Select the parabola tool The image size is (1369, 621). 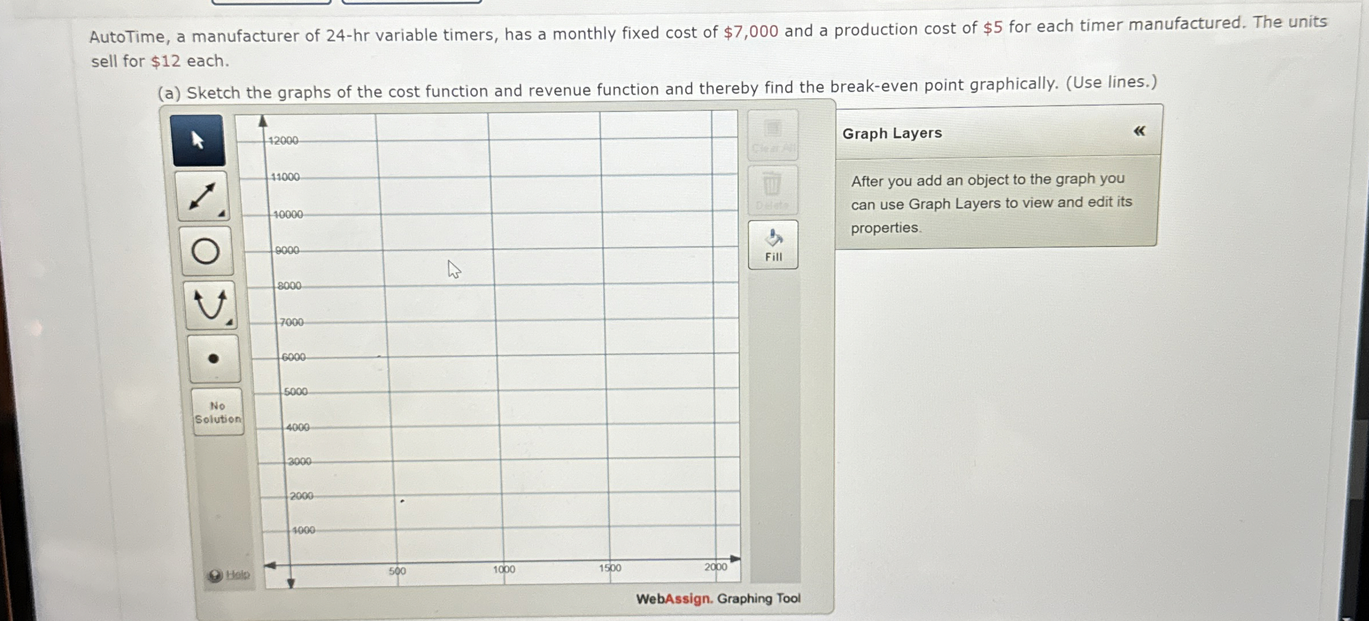209,304
